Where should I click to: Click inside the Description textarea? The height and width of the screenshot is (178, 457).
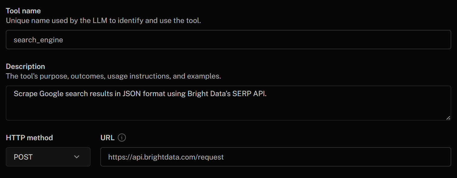tap(212, 103)
